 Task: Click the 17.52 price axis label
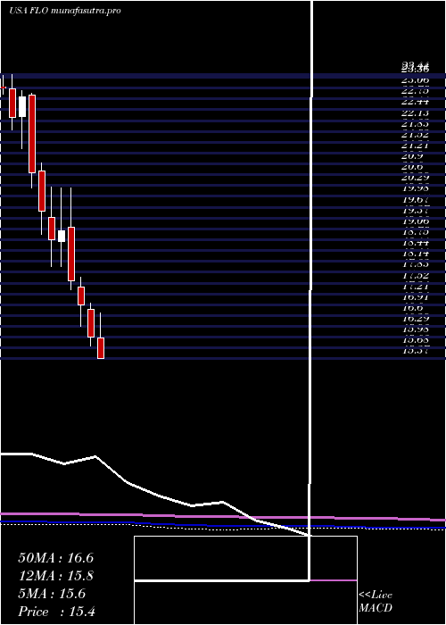415,276
